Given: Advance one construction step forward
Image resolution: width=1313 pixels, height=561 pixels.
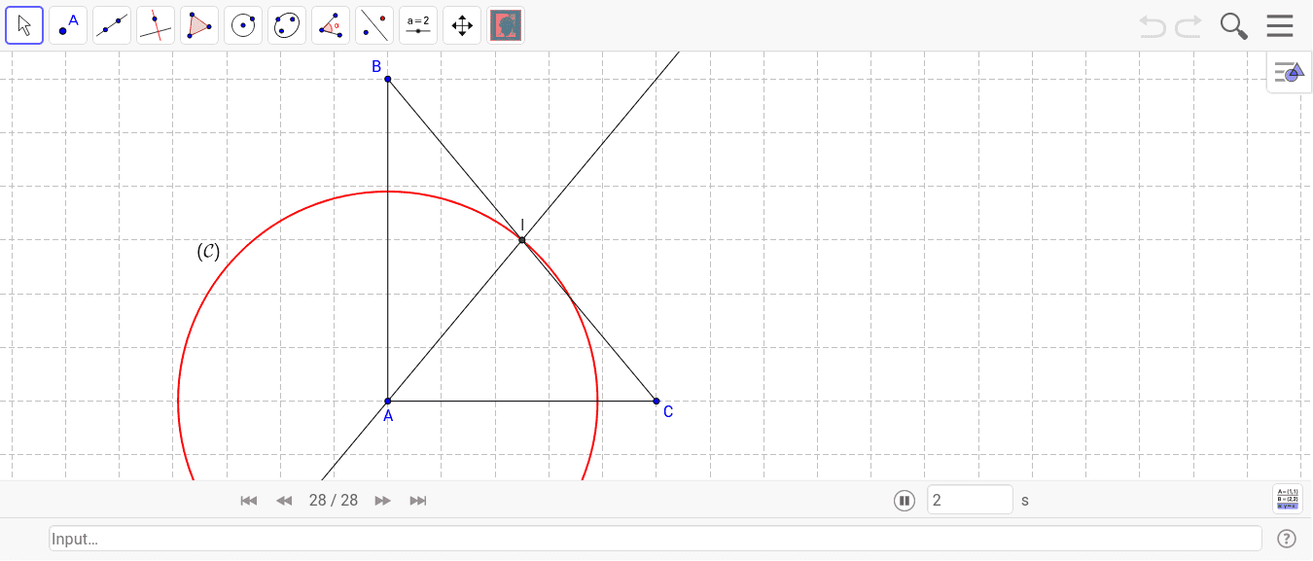Looking at the screenshot, I should (383, 501).
